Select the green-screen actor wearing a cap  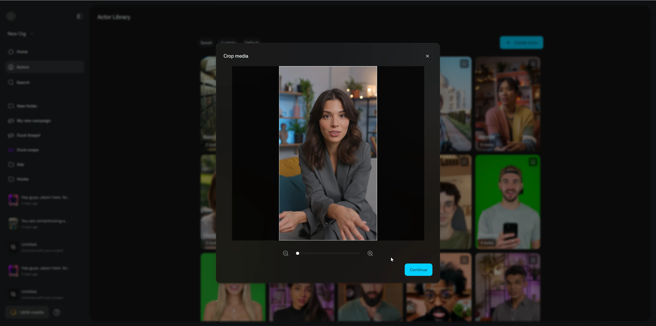tap(508, 202)
